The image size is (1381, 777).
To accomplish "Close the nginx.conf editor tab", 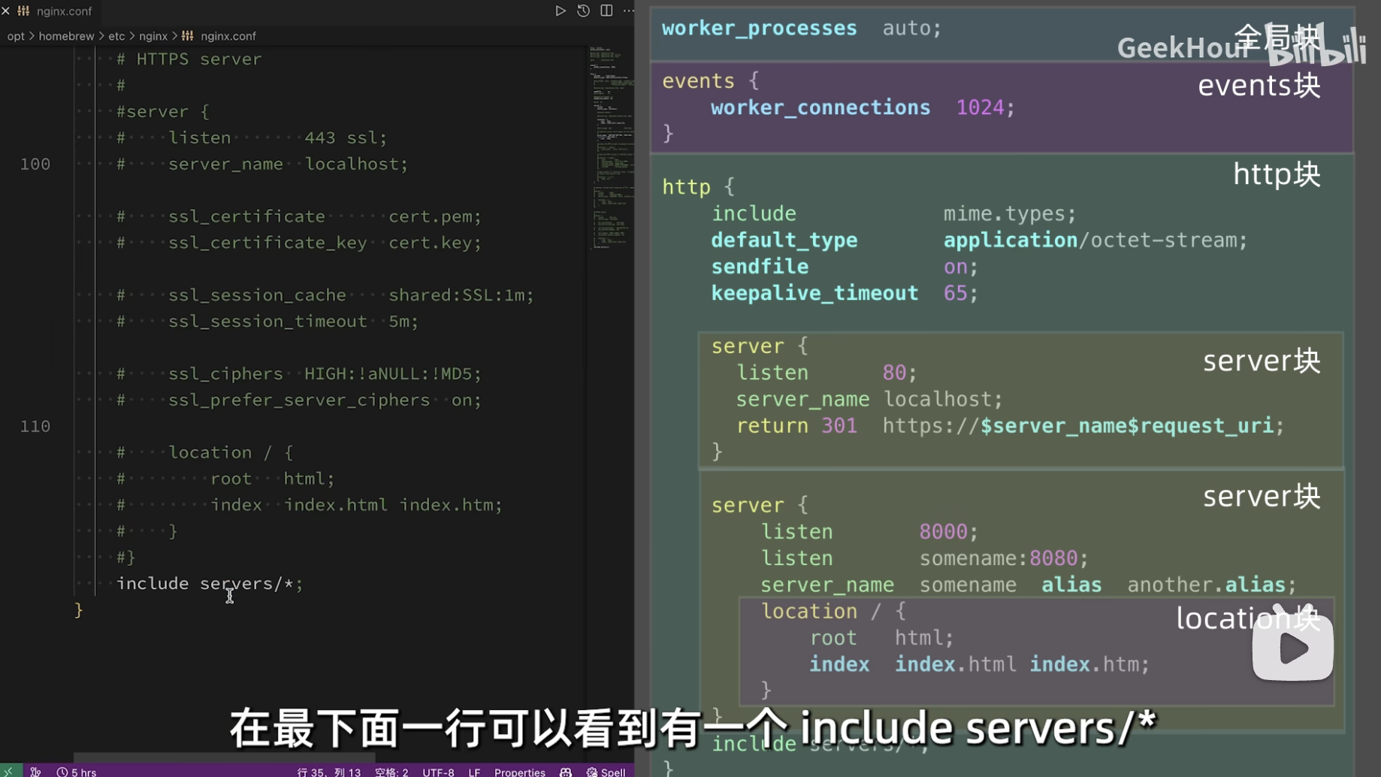I will click(x=6, y=11).
